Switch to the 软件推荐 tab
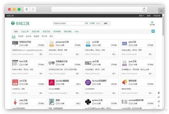Image resolution: width=169 pixels, height=114 pixels. [x=57, y=32]
